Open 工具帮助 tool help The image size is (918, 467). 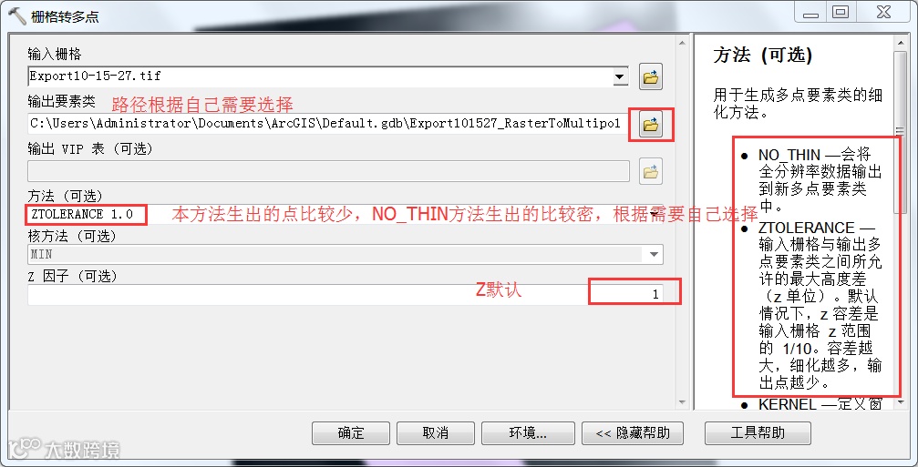pos(758,433)
